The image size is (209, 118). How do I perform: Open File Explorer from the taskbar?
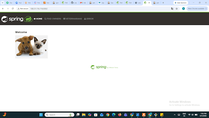[84, 115]
